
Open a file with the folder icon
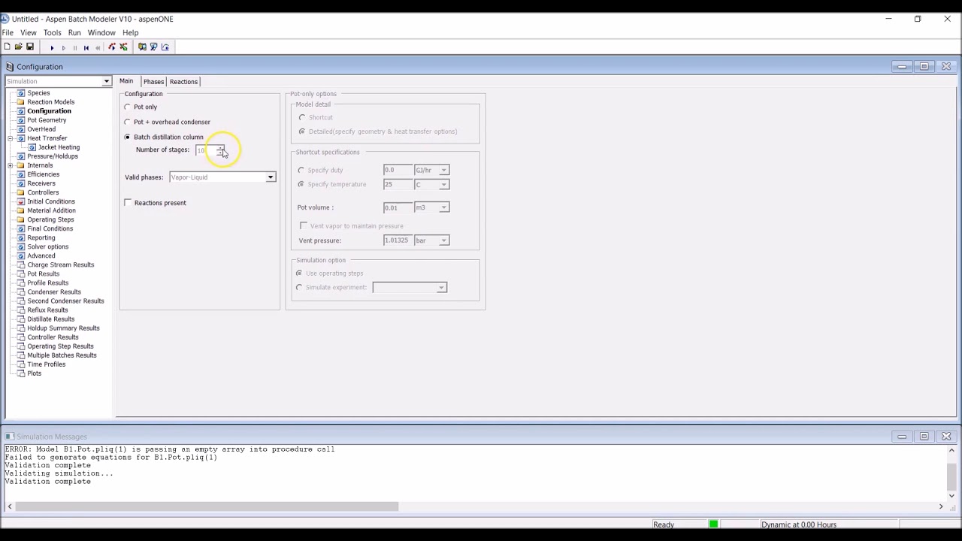18,47
